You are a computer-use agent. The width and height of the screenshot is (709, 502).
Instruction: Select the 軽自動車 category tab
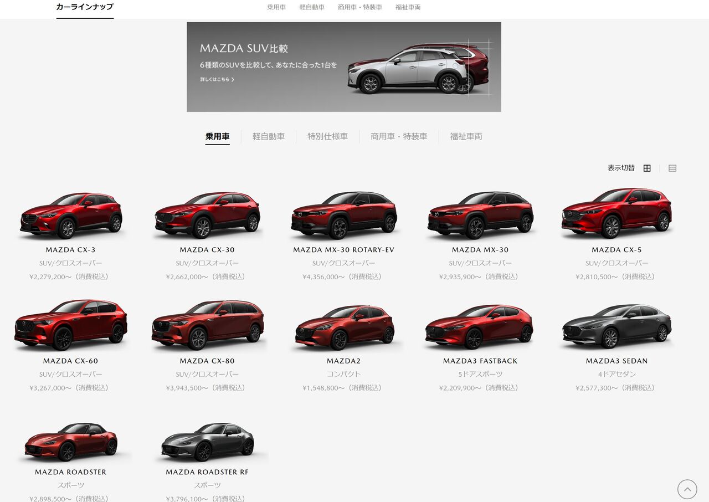coord(269,136)
